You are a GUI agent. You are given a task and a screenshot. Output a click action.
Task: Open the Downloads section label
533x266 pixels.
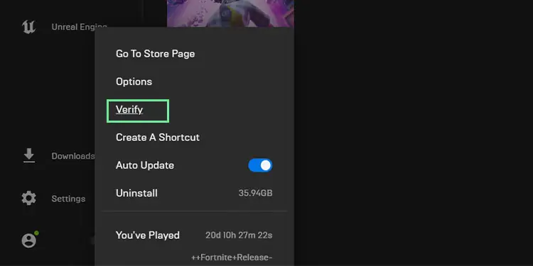click(73, 156)
